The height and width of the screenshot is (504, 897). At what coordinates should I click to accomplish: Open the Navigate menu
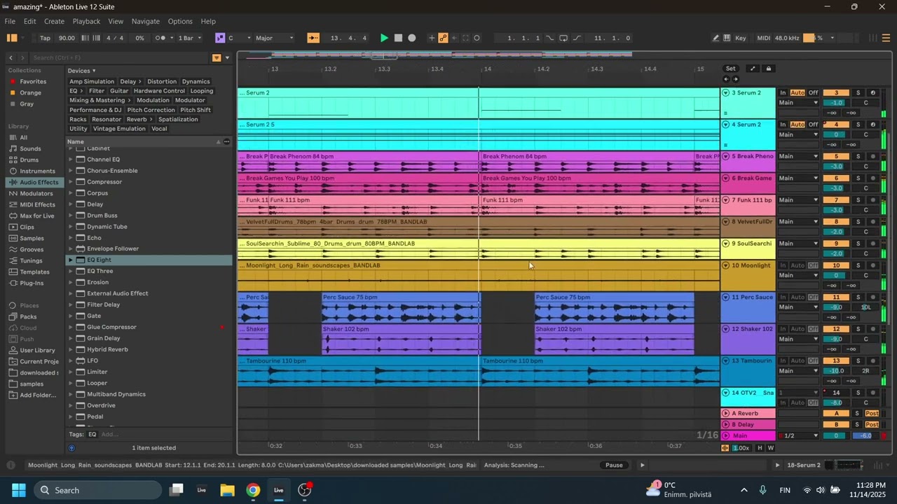pyautogui.click(x=146, y=21)
